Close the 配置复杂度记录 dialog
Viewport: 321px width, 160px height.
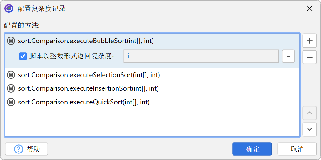coord(309,8)
